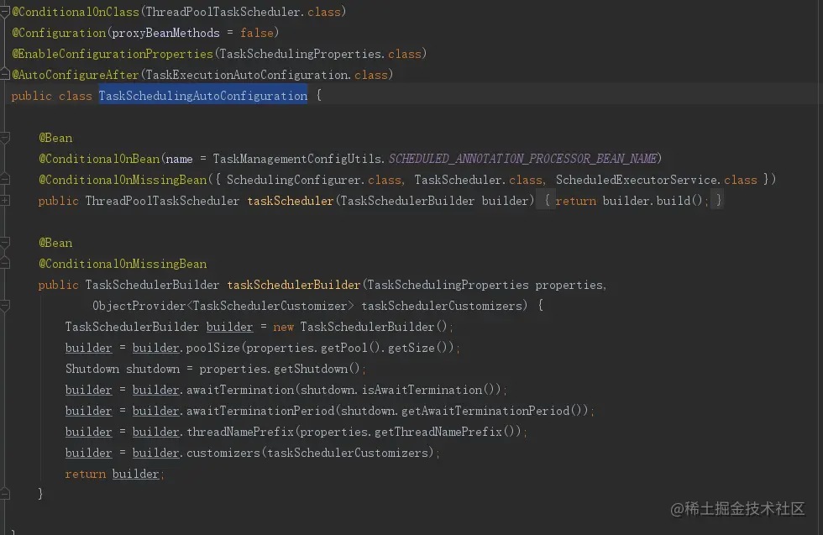Click builder in the return builder statement
This screenshot has height=535, width=823.
point(135,474)
